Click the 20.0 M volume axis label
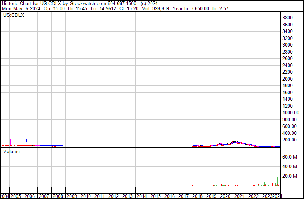This screenshot has height=199, width=304. click(x=290, y=176)
